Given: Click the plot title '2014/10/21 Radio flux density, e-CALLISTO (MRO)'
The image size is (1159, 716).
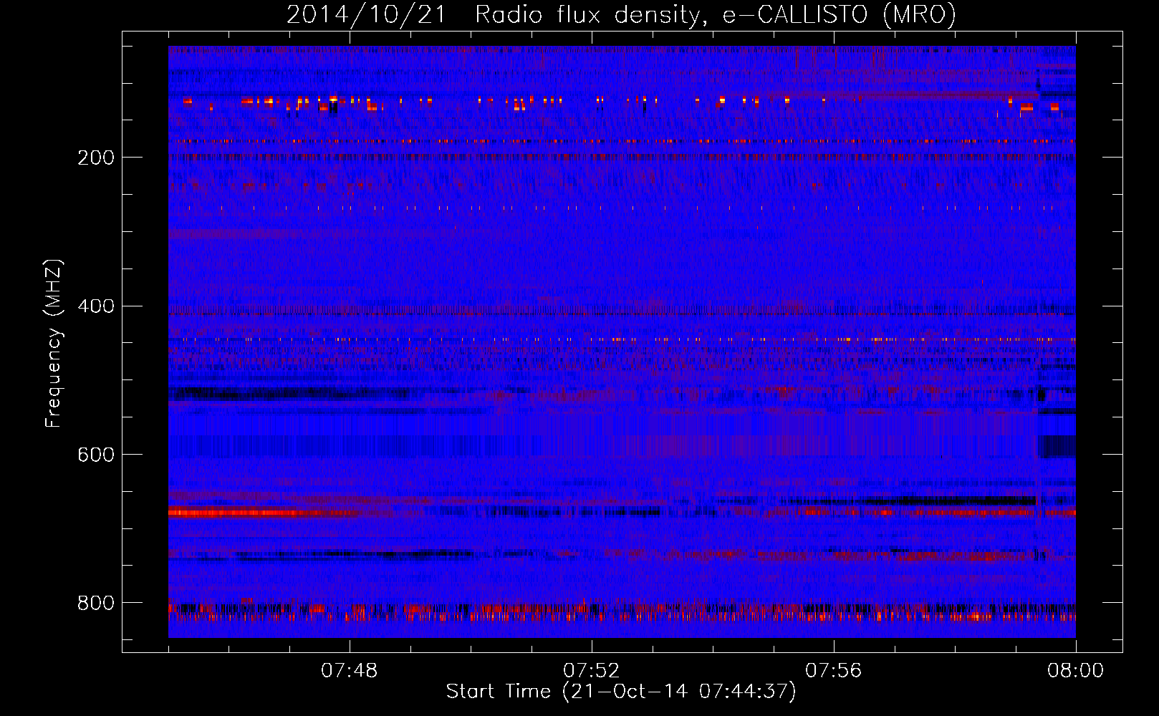Looking at the screenshot, I should [621, 14].
